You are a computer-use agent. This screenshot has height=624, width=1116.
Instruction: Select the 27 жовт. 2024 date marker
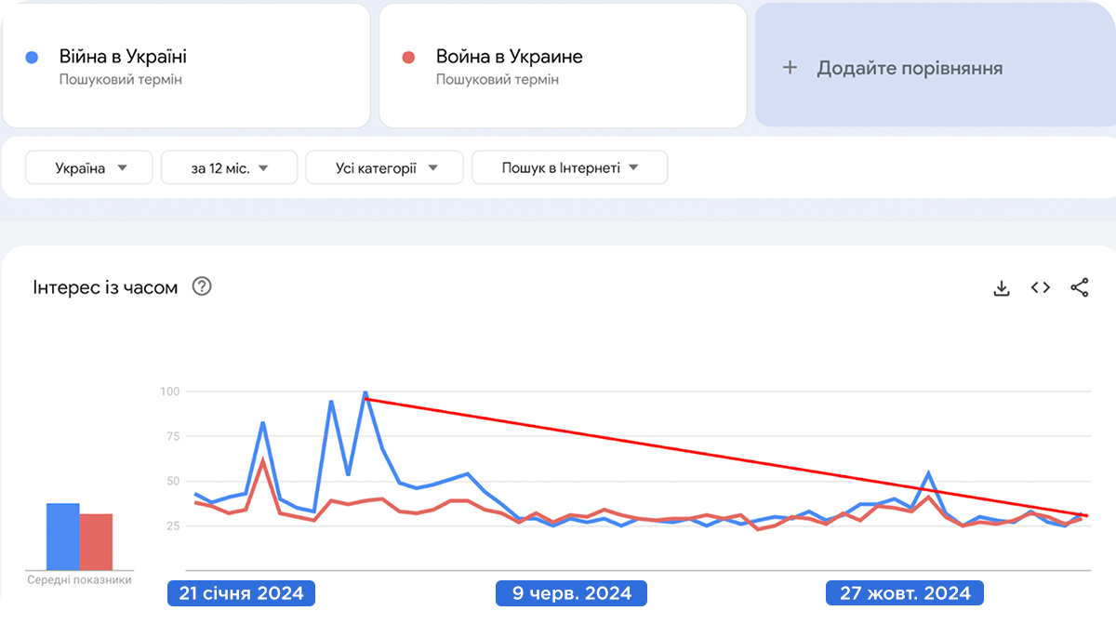click(x=904, y=593)
